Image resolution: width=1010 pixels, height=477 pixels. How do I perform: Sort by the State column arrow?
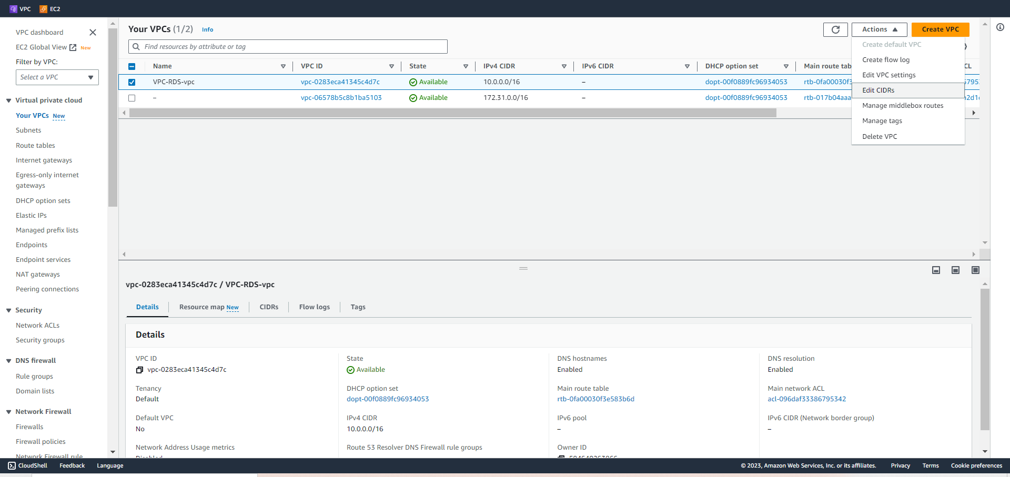pos(466,66)
